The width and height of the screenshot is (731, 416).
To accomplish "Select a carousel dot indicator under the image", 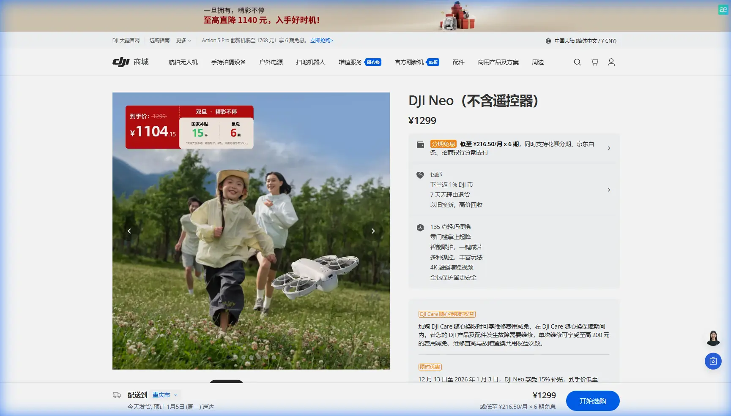I will tap(229, 356).
